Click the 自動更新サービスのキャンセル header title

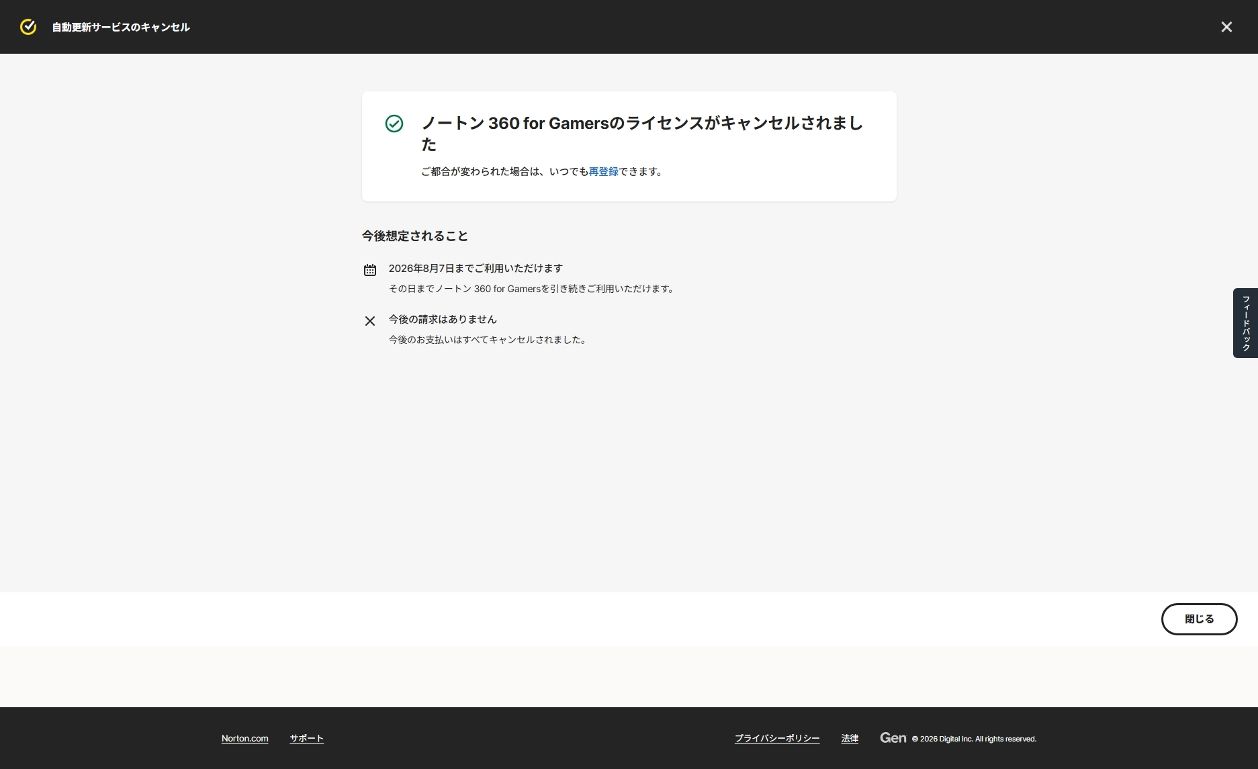121,28
